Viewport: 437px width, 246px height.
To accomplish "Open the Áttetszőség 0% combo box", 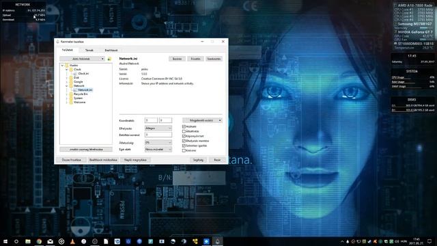I will click(x=158, y=143).
